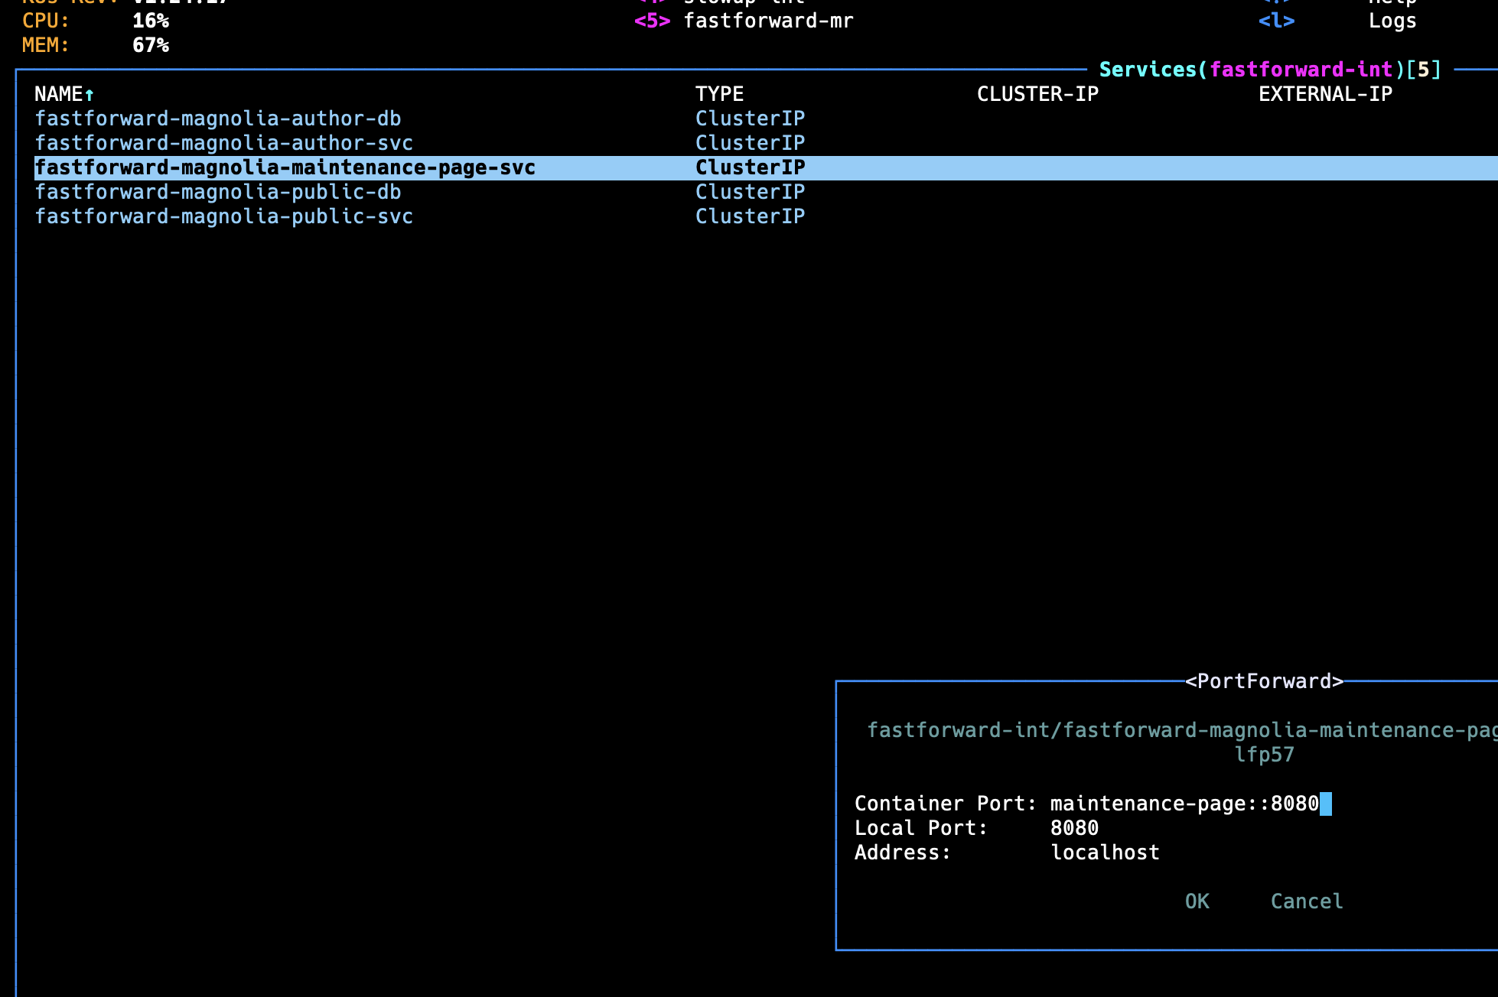Click the TYPE column header
The height and width of the screenshot is (997, 1498).
tap(718, 94)
